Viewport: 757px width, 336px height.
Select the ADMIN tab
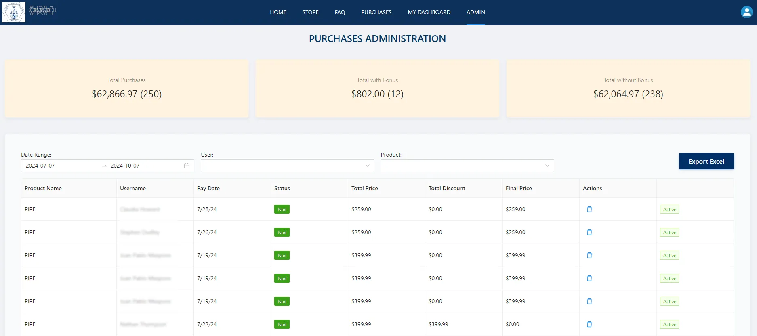coord(475,12)
